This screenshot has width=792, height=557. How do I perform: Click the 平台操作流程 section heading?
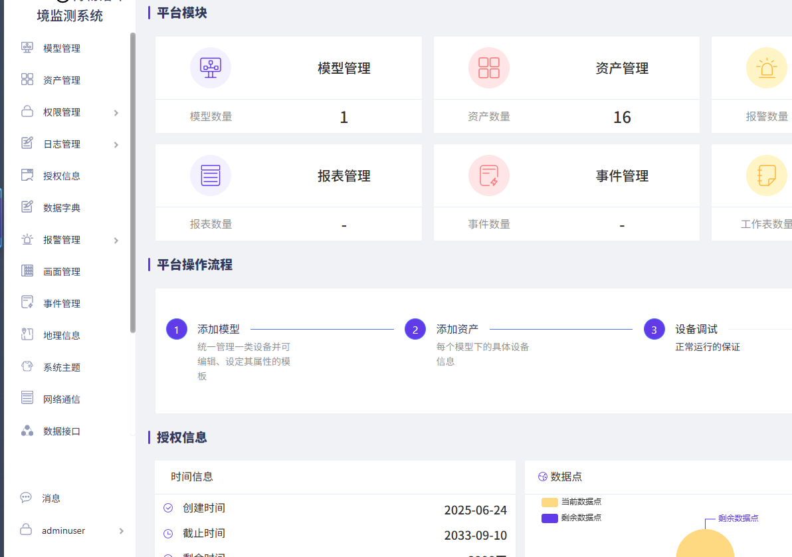[x=195, y=265]
